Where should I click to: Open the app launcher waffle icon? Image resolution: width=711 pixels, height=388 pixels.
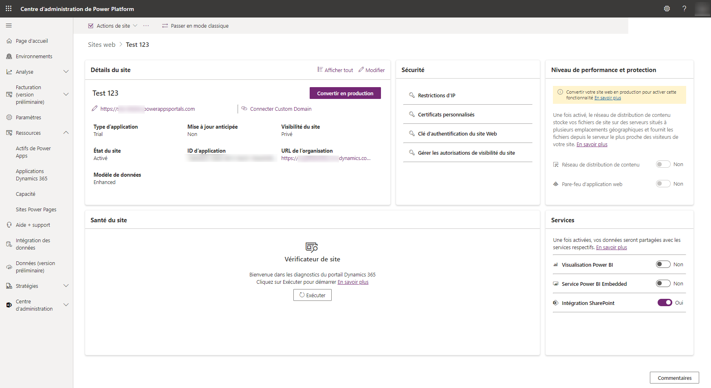[x=9, y=9]
